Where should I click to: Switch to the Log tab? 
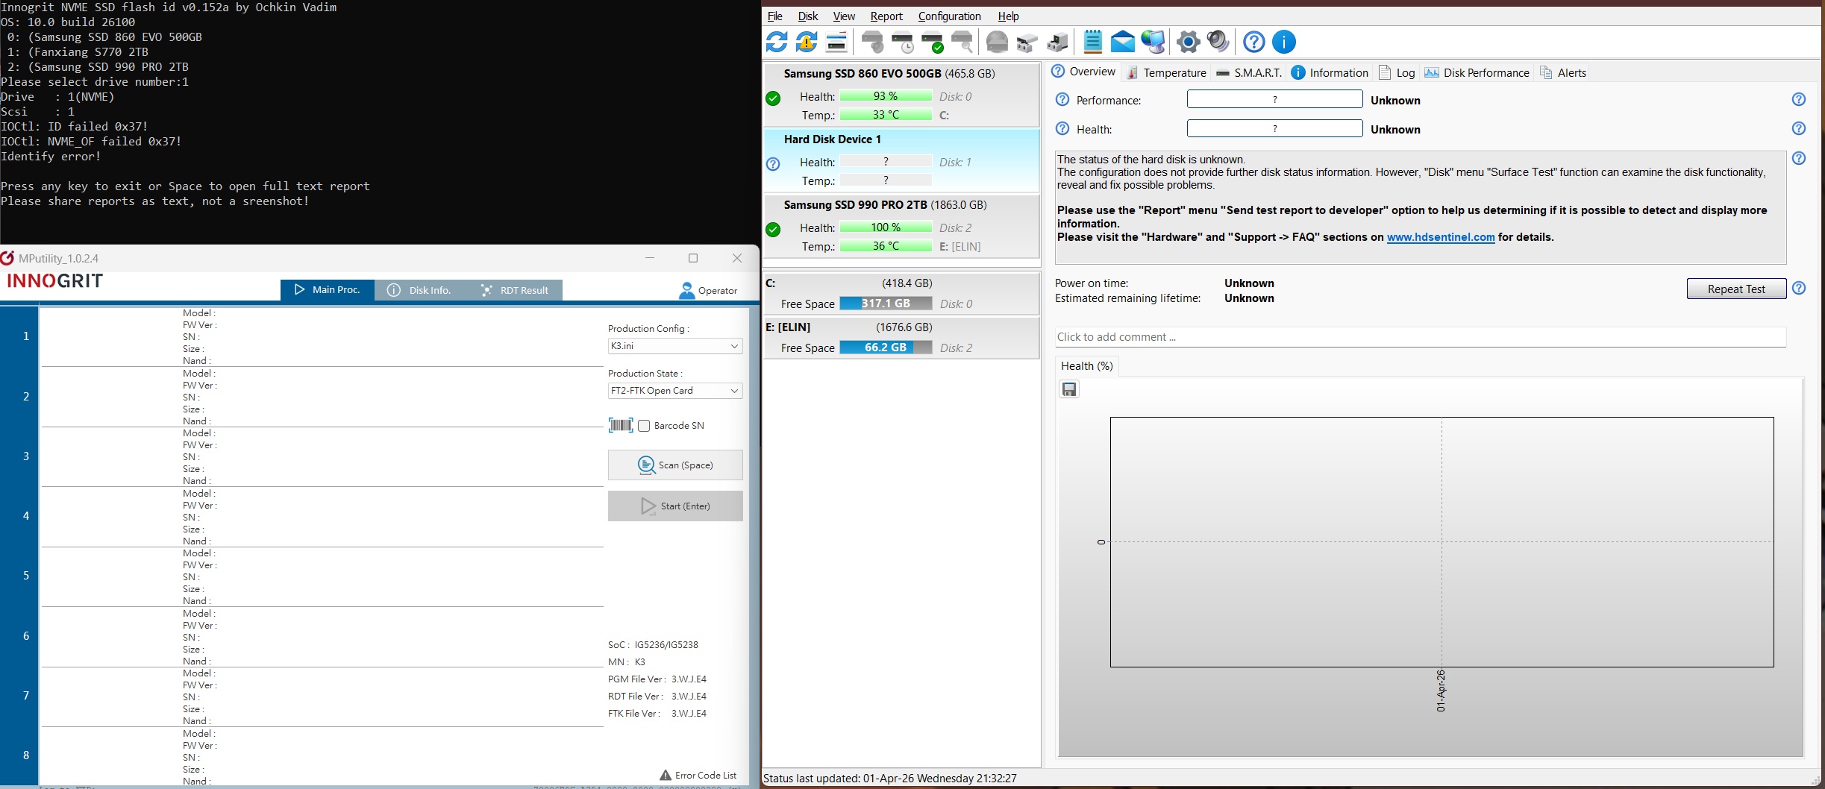[x=1397, y=72]
